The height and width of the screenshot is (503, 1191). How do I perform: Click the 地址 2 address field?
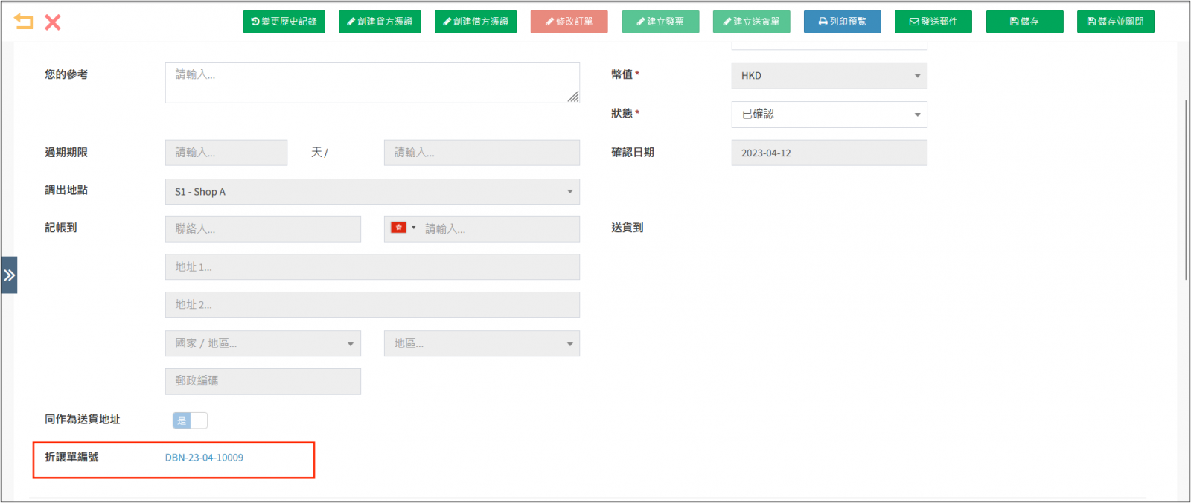(372, 305)
